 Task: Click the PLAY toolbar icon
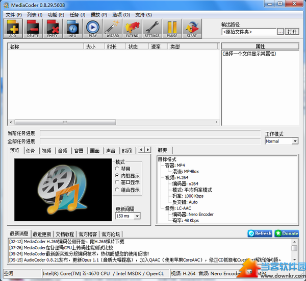(92, 29)
